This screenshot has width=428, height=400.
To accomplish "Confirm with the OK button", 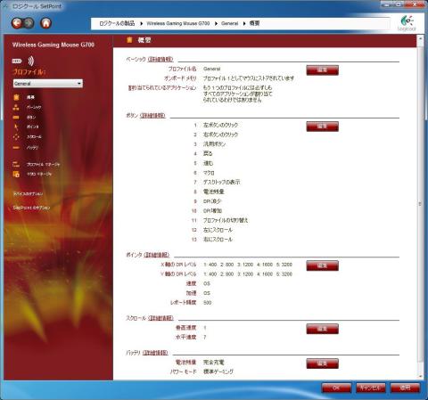I will point(336,388).
